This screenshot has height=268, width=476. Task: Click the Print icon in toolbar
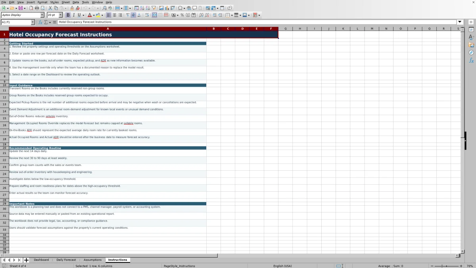pyautogui.click(x=37, y=8)
